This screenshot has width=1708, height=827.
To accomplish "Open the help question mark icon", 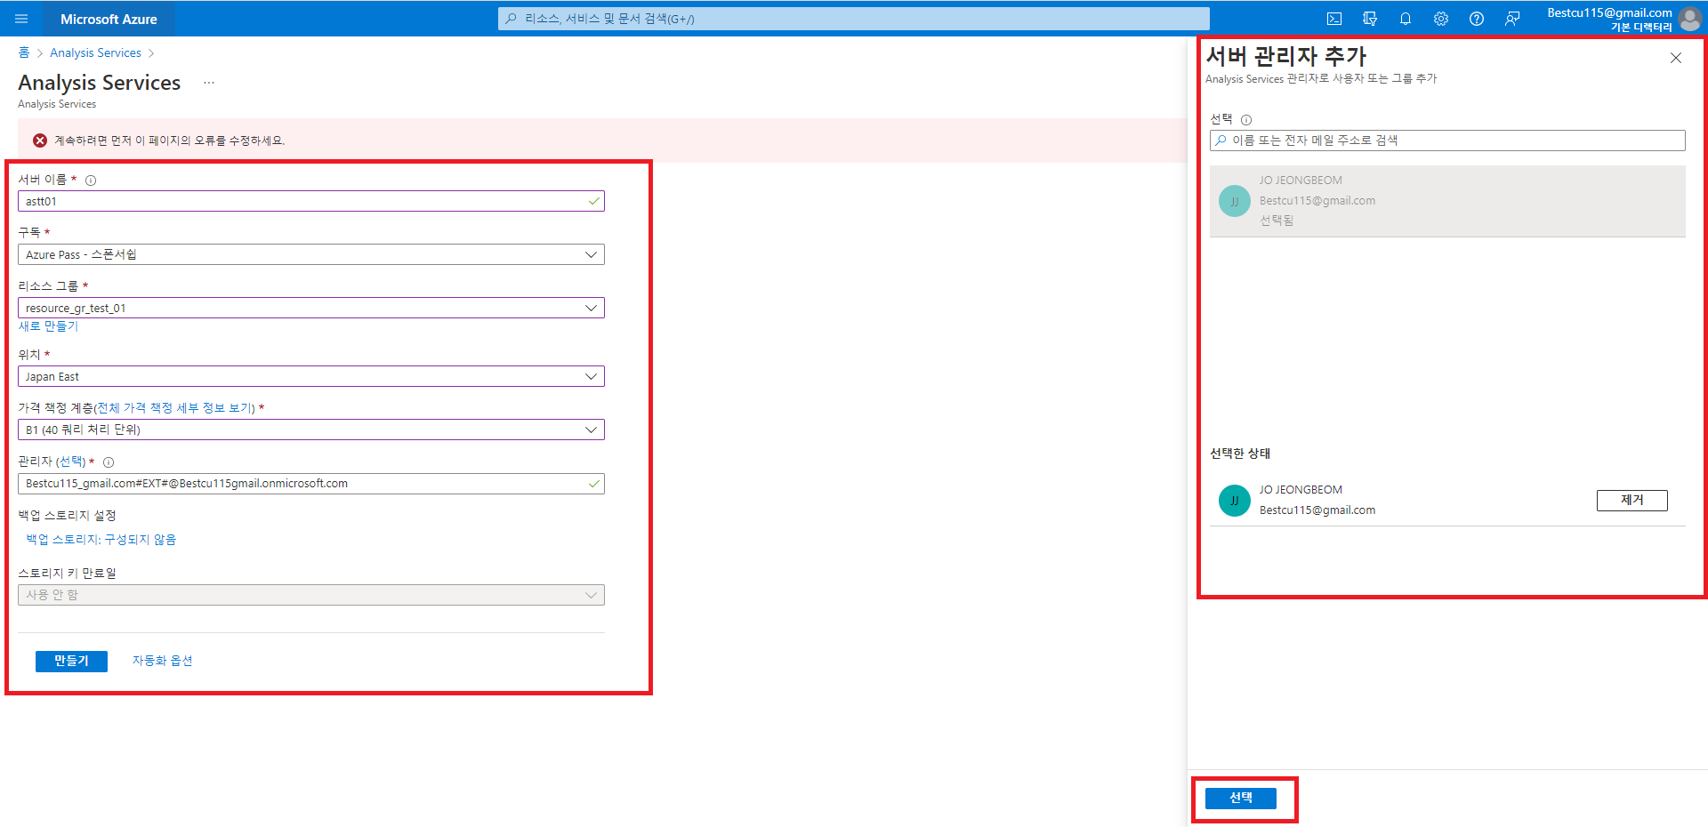I will (1477, 19).
